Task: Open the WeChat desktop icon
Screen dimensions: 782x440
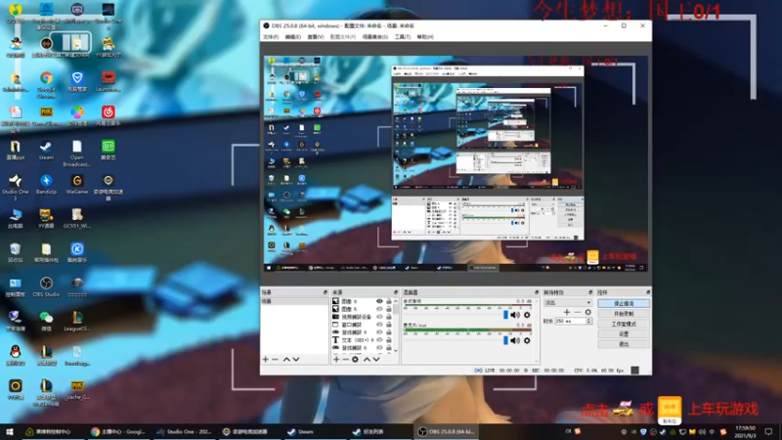Action: point(46,321)
